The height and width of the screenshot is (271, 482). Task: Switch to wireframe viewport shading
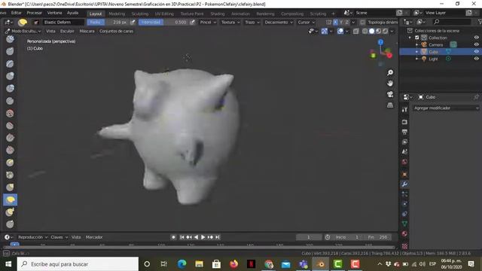point(365,31)
